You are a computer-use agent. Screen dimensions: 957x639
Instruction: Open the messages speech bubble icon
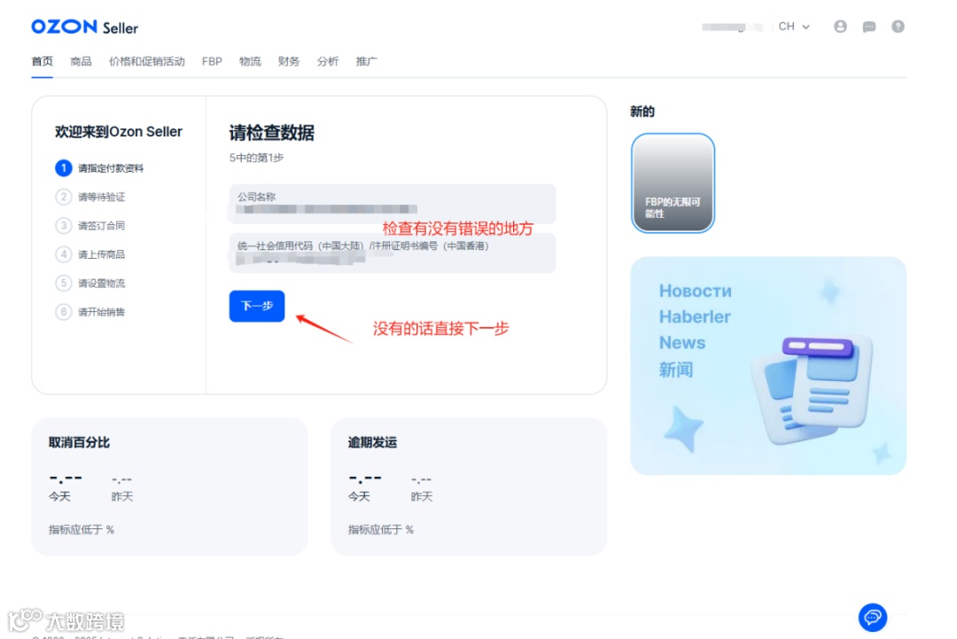[868, 27]
